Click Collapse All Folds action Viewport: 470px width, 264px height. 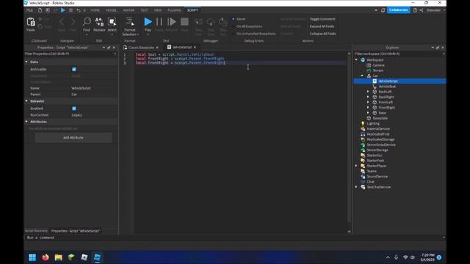pos(322,34)
